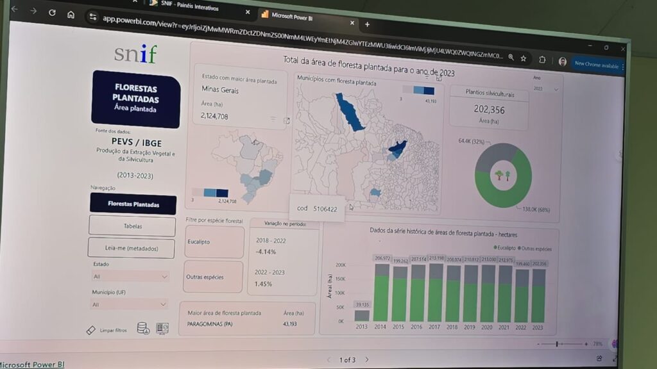Click the filter lines icon on the state card
Viewport: 657px width, 369px height.
click(273, 119)
